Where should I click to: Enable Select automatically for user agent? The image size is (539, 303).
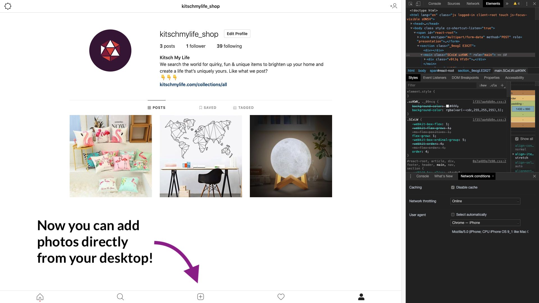pos(453,215)
